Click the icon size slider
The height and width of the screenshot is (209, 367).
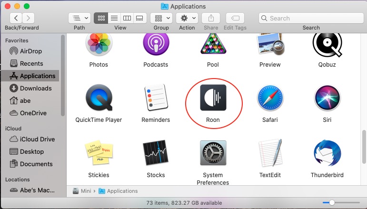tap(332, 202)
